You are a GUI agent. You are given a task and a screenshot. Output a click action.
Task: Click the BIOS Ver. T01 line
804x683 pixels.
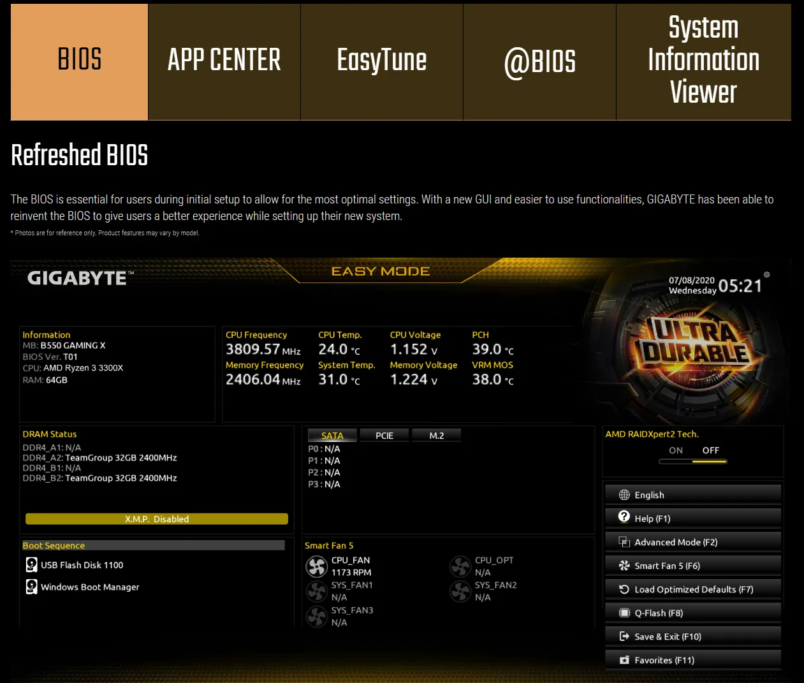(x=50, y=357)
